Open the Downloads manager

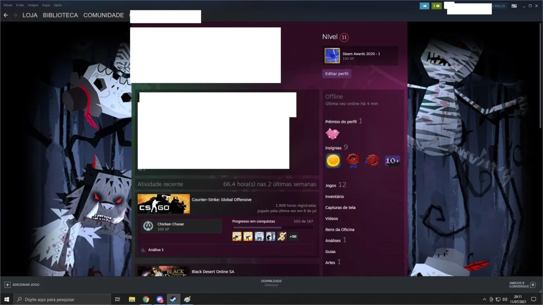pyautogui.click(x=271, y=283)
